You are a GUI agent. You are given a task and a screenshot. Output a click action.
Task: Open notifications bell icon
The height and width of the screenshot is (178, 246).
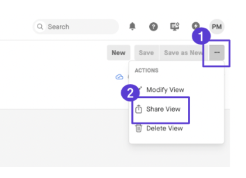pyautogui.click(x=132, y=26)
